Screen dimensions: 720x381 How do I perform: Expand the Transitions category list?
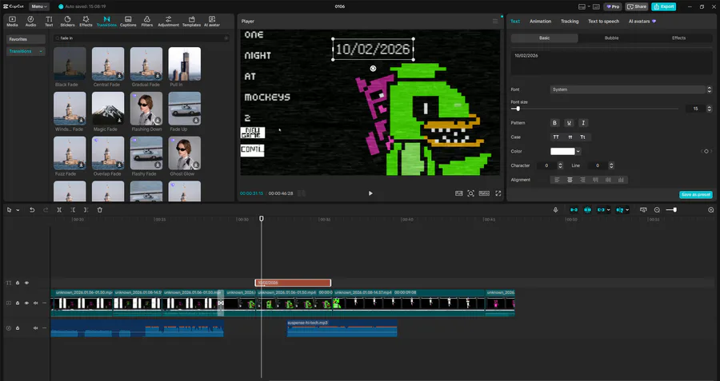[41, 51]
